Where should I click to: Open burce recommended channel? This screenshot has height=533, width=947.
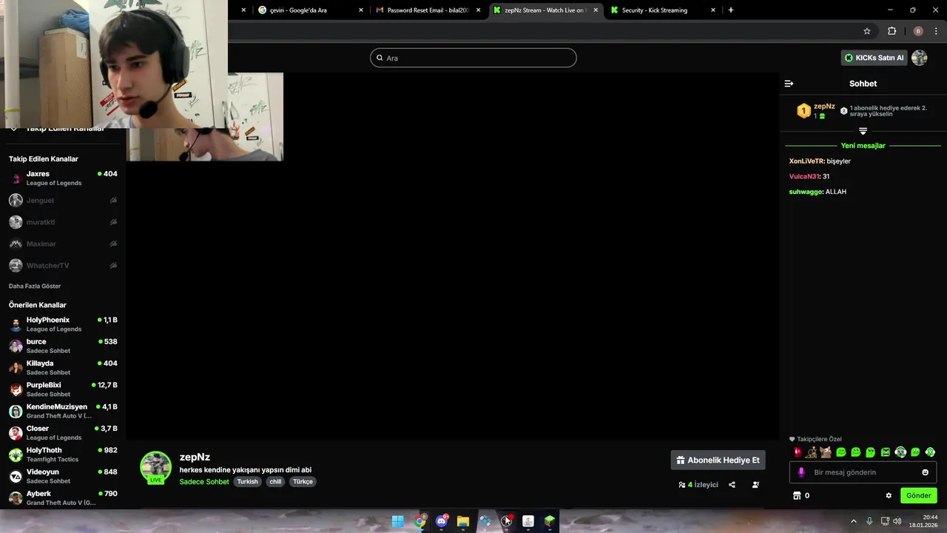point(63,346)
